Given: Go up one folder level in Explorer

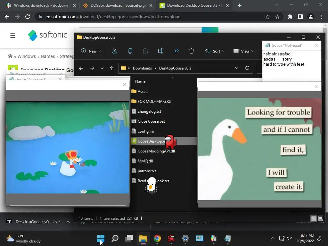Looking at the screenshot, I should pyautogui.click(x=111, y=68).
